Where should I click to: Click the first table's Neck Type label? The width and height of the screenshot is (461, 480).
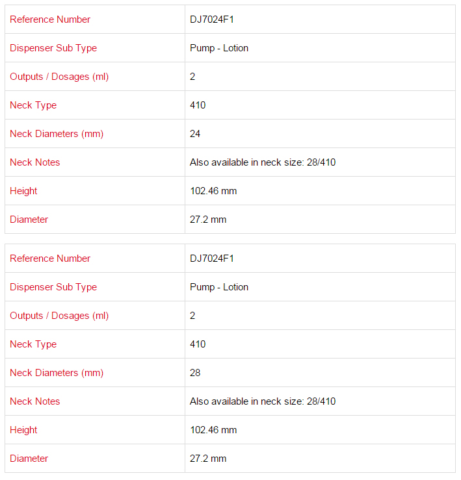pyautogui.click(x=33, y=105)
